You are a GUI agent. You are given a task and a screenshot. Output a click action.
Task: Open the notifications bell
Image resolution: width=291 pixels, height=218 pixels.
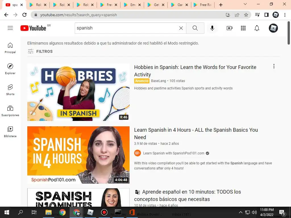point(257,28)
